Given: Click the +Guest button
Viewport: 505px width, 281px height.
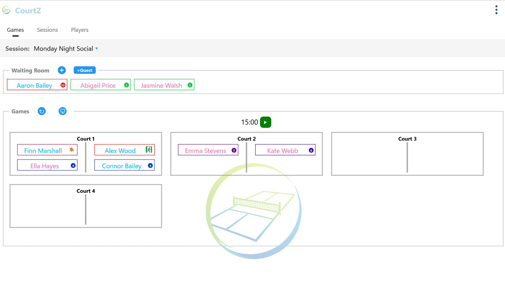Looking at the screenshot, I should coord(85,70).
